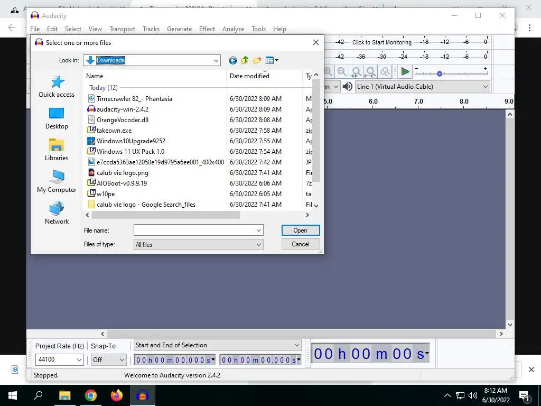Viewport: 541px width, 406px height.
Task: Collapse the Today (12) group
Action: point(104,88)
